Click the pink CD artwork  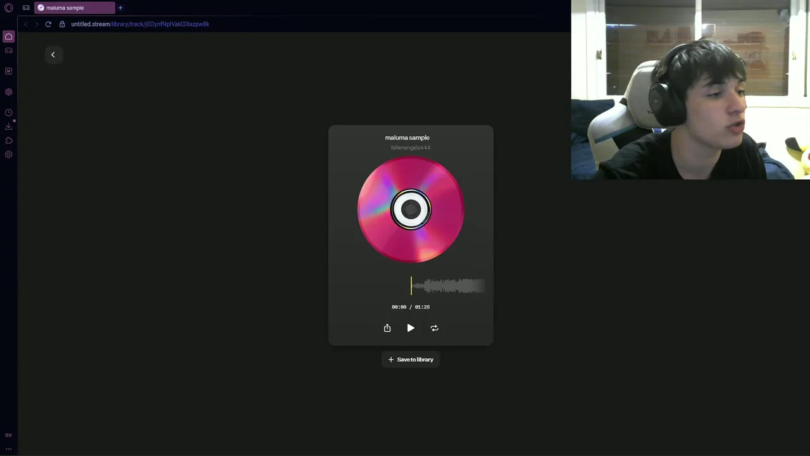(x=411, y=210)
